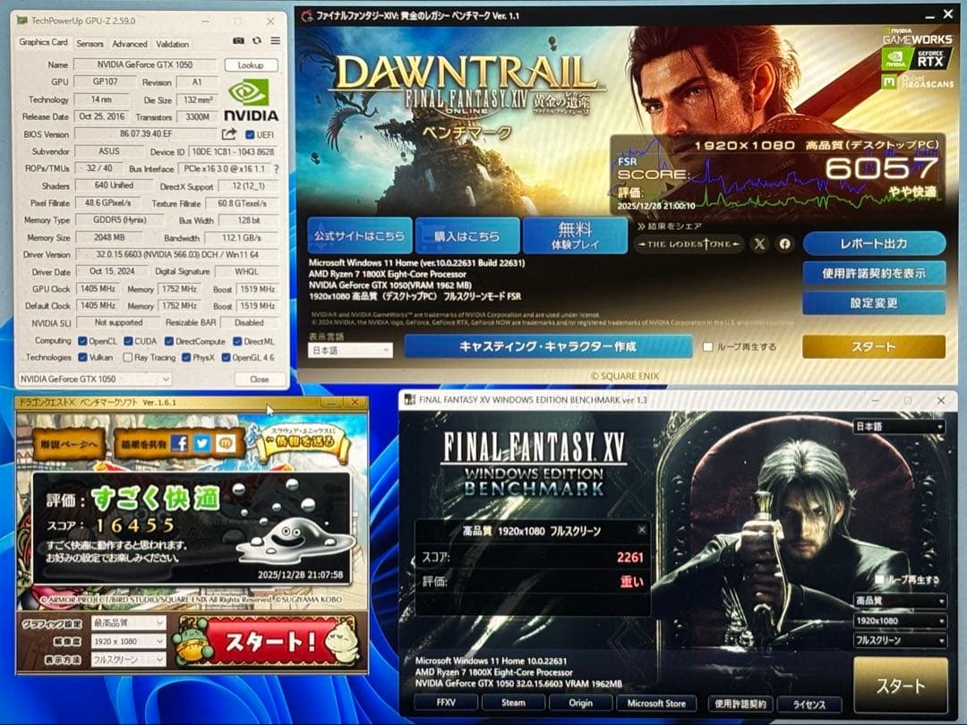
Task: Share Dragon Quest X result via Facebook icon
Action: pyautogui.click(x=179, y=445)
